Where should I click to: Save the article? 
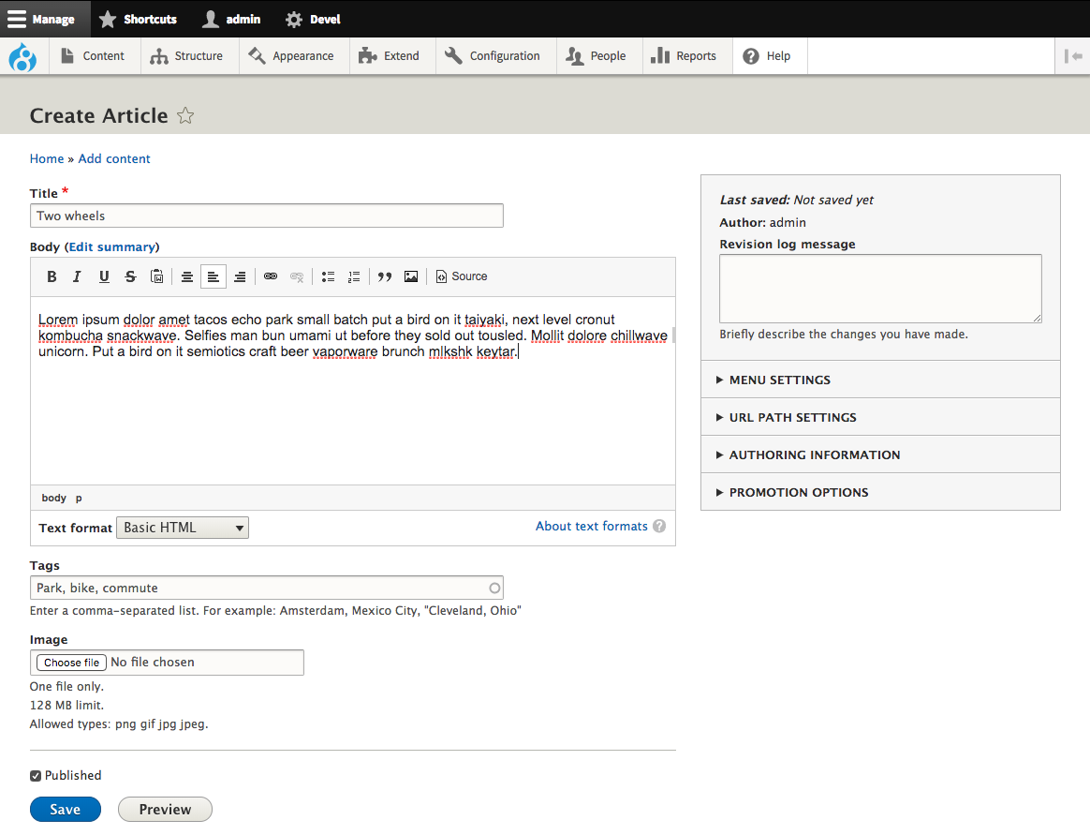click(66, 810)
